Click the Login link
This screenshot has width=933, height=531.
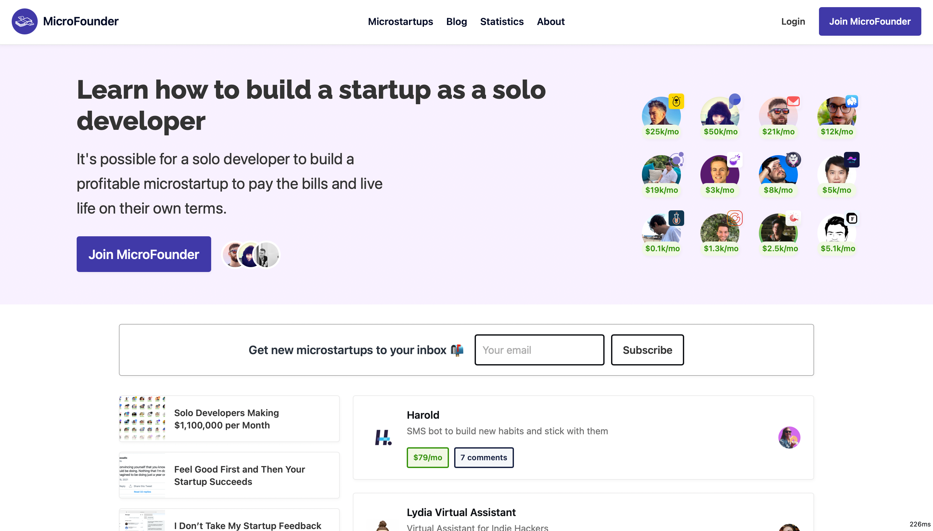[x=793, y=21]
